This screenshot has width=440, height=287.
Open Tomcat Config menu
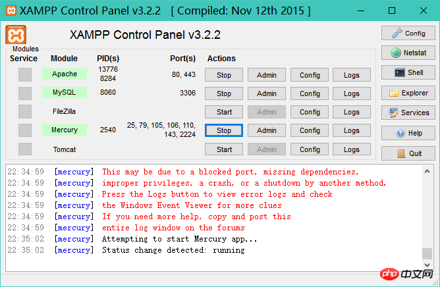310,149
